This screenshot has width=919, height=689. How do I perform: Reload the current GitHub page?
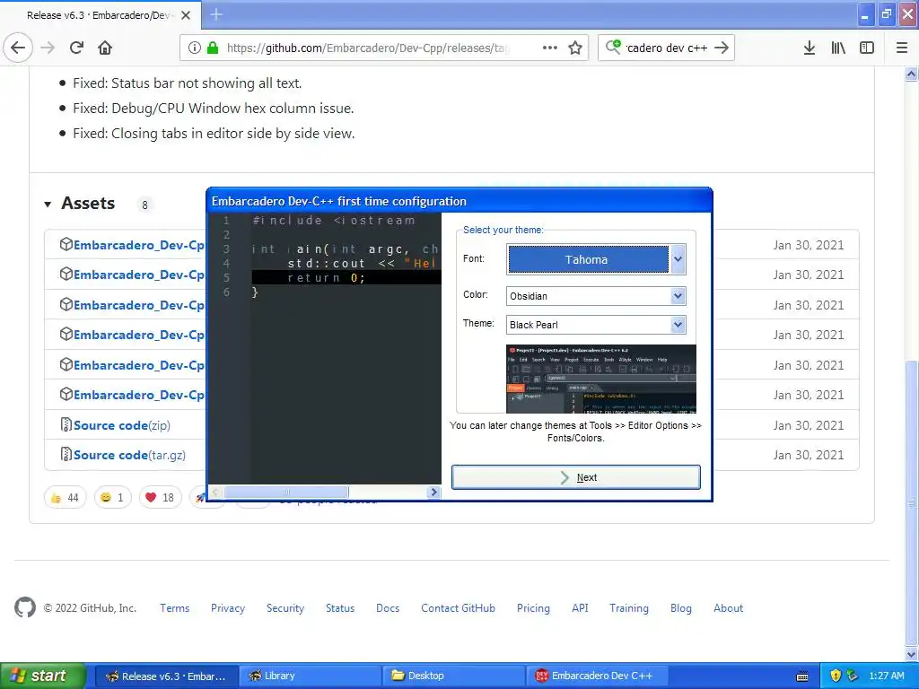(76, 48)
